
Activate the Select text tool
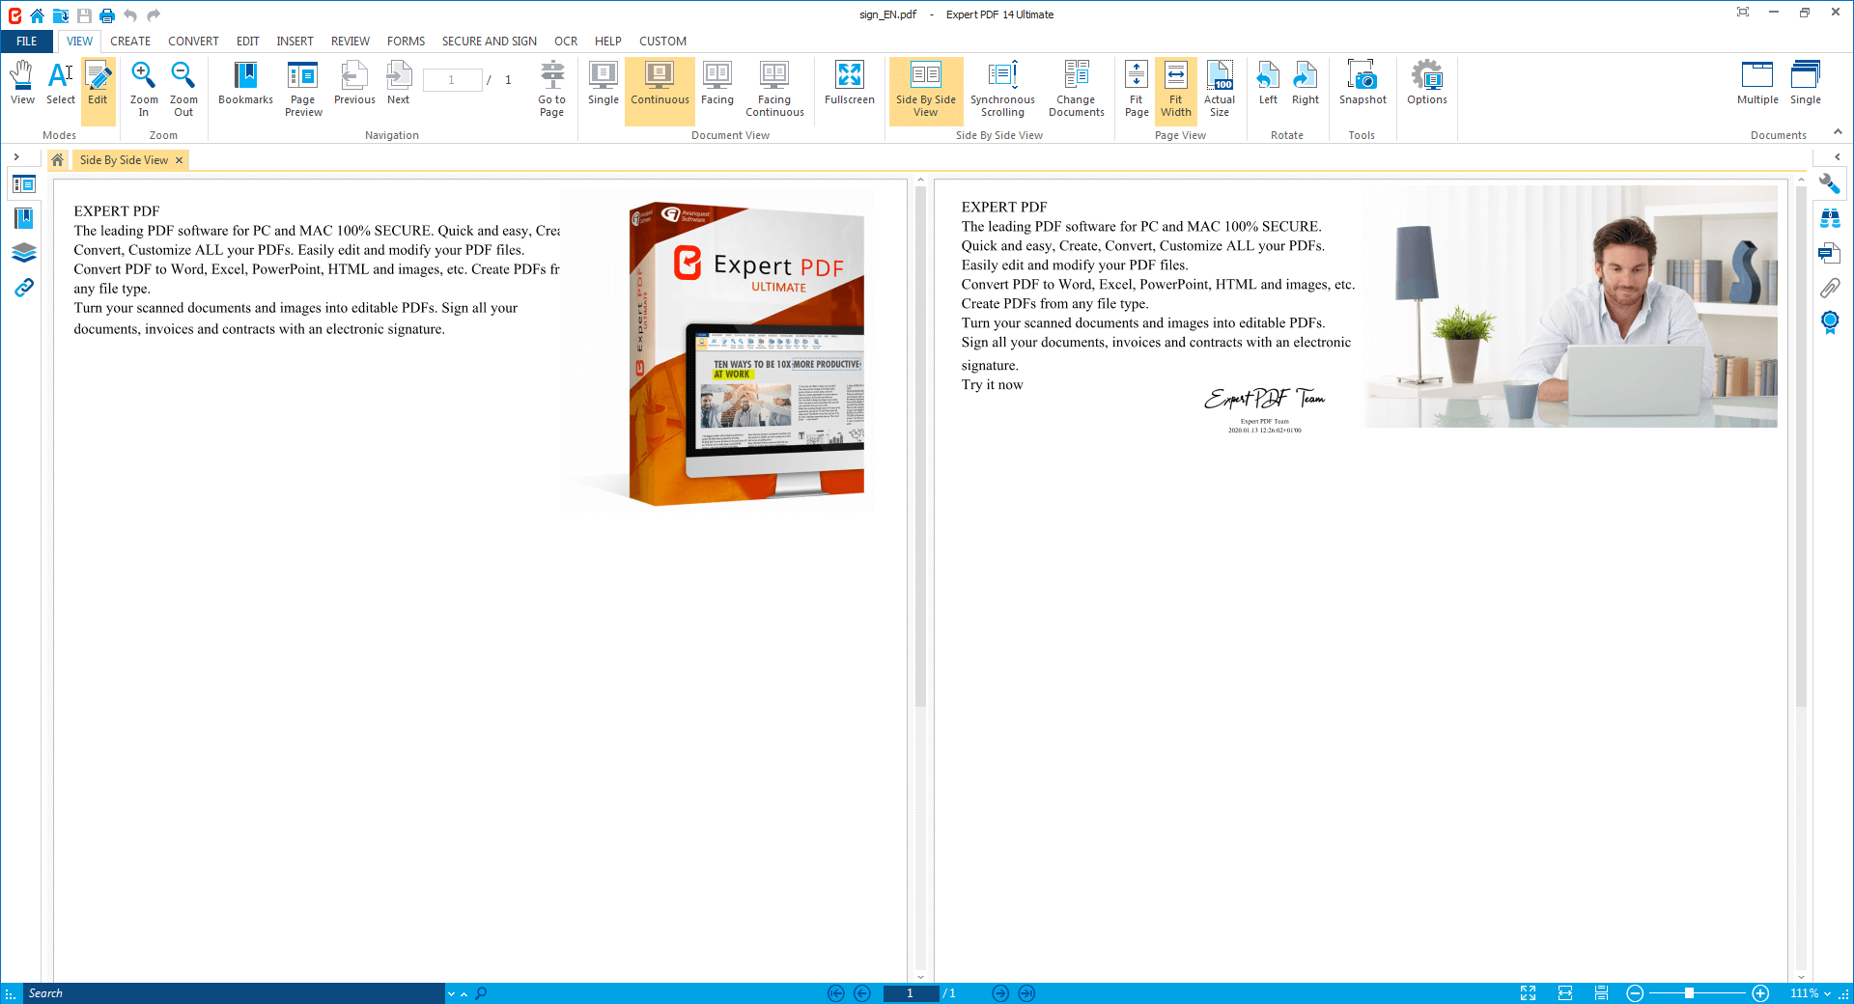pos(60,84)
